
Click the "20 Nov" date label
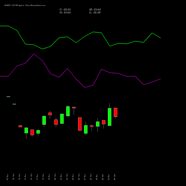point(55,177)
